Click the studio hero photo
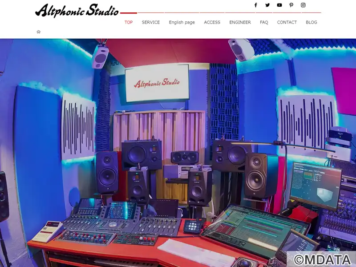 pos(178,153)
